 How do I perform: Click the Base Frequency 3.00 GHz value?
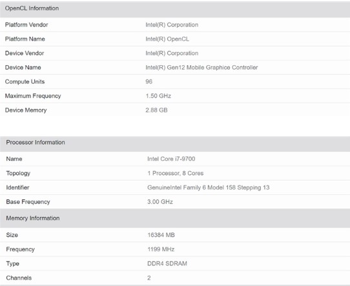(x=160, y=202)
